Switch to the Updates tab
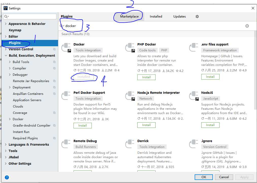The image size is (257, 183). point(179,17)
